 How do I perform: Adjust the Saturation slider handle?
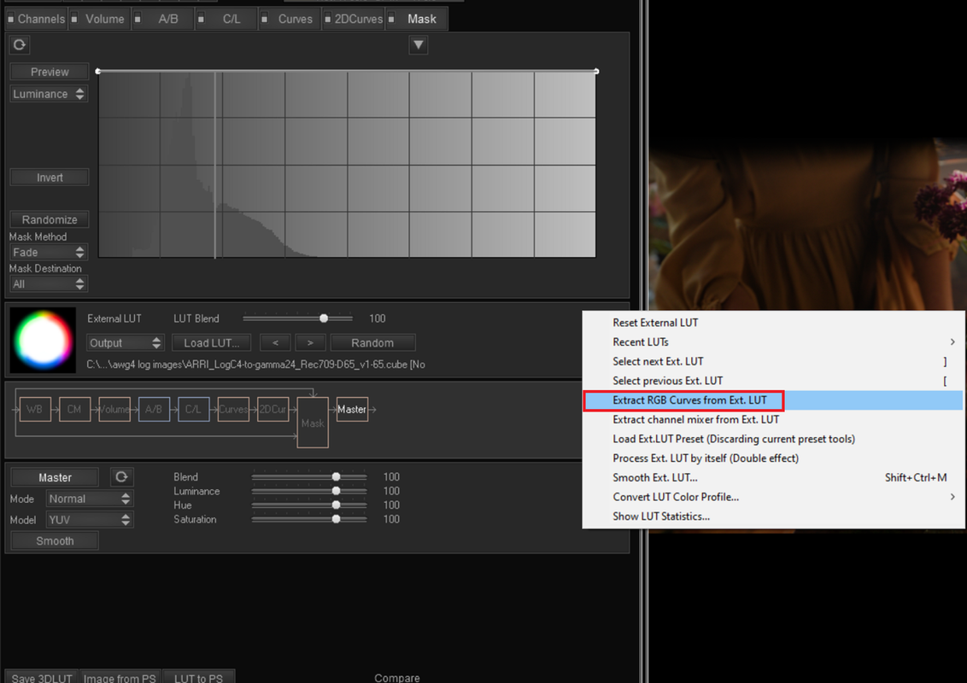[336, 519]
